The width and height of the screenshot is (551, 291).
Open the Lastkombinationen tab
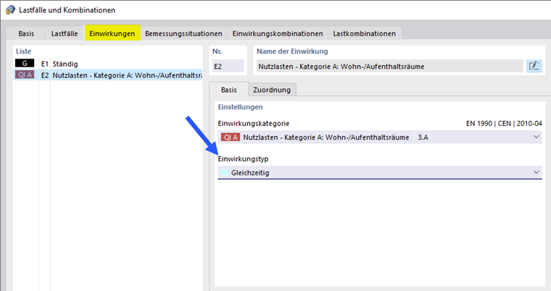click(x=365, y=34)
